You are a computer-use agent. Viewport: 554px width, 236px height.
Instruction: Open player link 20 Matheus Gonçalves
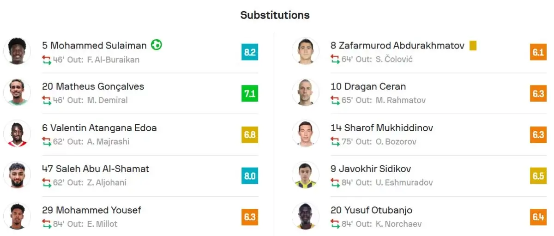(93, 86)
